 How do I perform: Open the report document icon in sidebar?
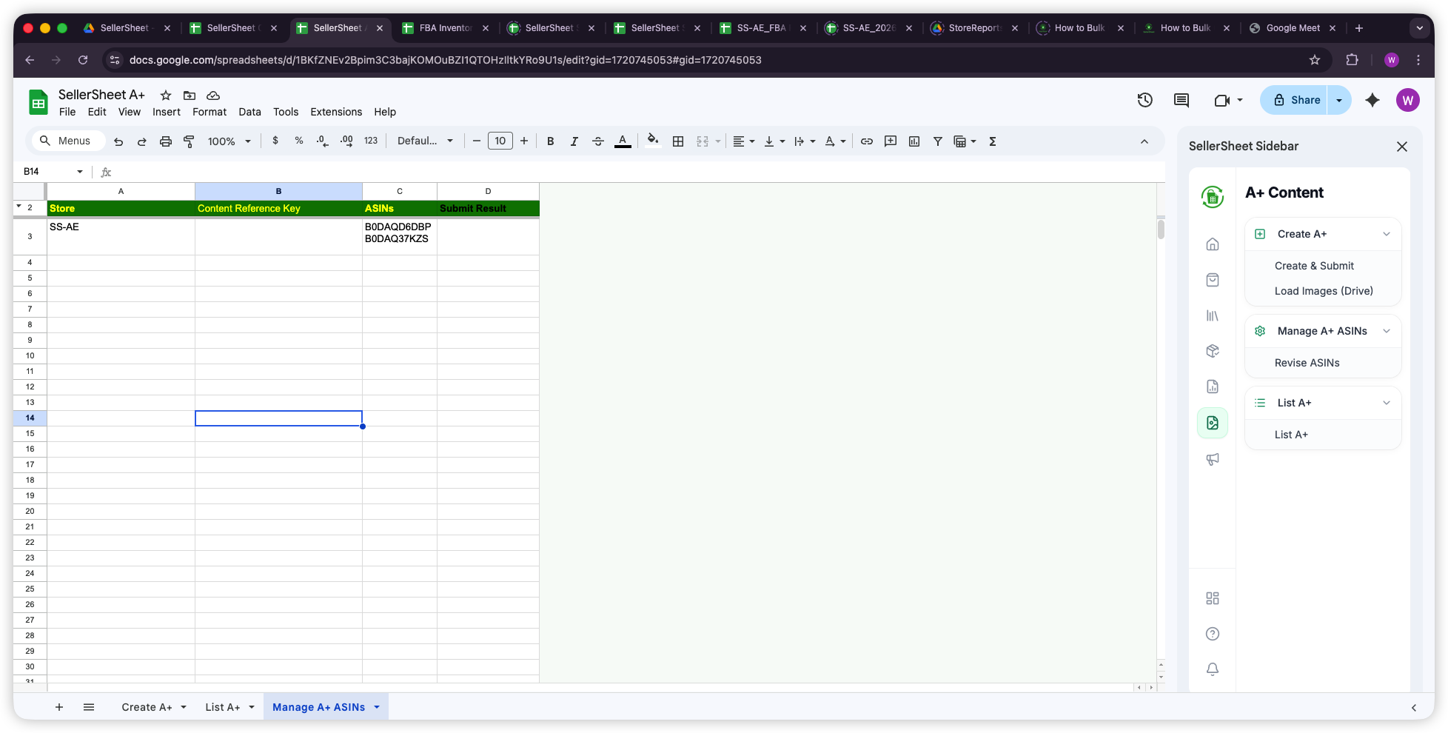click(x=1213, y=386)
